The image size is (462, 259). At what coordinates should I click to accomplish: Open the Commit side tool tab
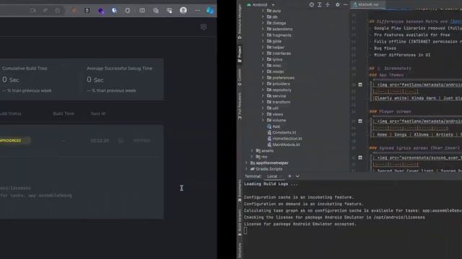(240, 77)
